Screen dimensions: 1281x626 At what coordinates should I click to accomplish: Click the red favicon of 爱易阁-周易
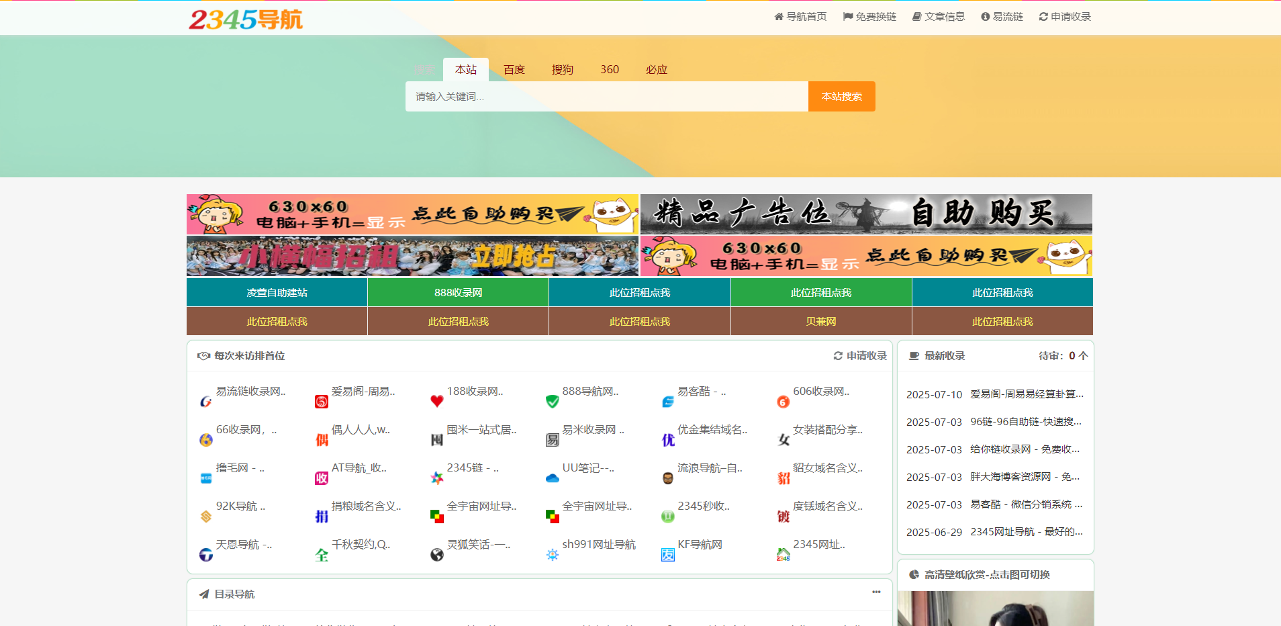pos(322,402)
